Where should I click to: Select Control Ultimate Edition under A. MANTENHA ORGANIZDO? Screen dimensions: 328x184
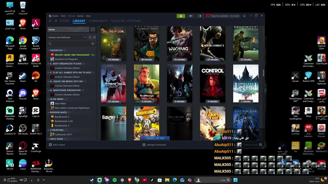67,95
